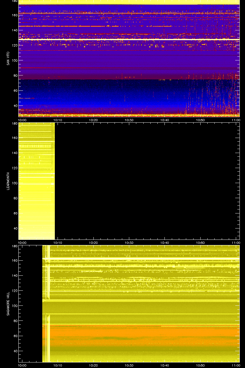
Task: Click the 100 frequency tick on San Vito axis
Action: [14, 60]
